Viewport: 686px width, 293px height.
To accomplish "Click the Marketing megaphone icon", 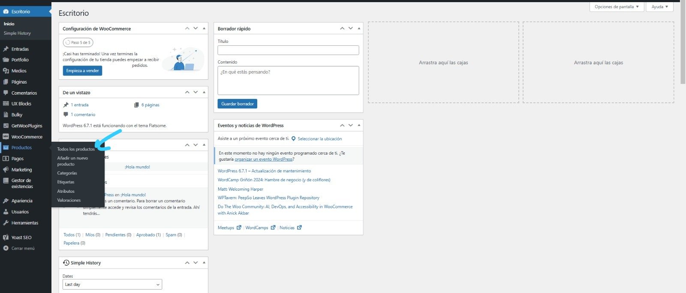I will pyautogui.click(x=6, y=170).
